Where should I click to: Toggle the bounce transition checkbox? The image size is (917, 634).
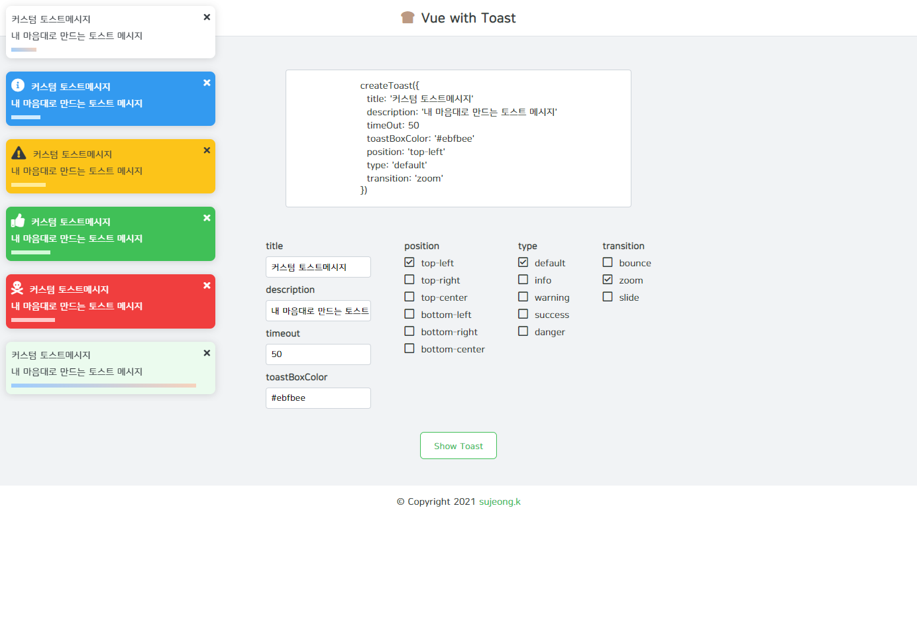tap(608, 262)
